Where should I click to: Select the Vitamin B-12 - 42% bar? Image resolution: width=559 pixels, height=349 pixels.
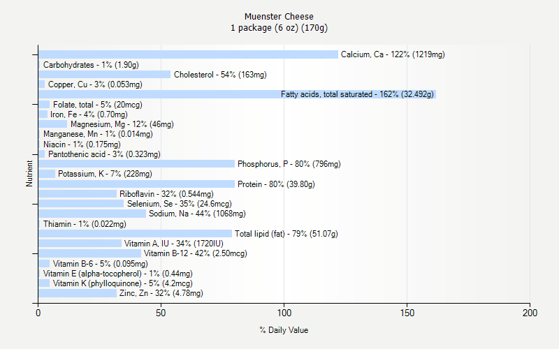[x=90, y=253]
